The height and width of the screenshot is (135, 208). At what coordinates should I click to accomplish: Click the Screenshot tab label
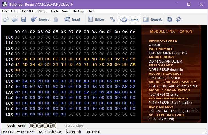(x=74, y=126)
